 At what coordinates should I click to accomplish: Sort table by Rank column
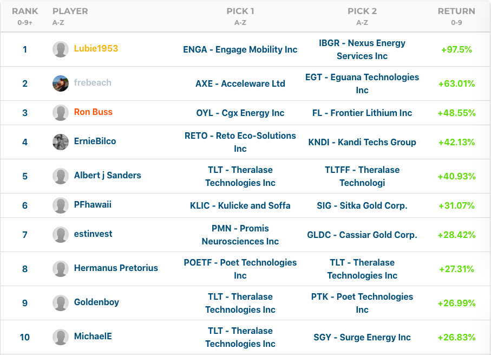click(x=25, y=11)
